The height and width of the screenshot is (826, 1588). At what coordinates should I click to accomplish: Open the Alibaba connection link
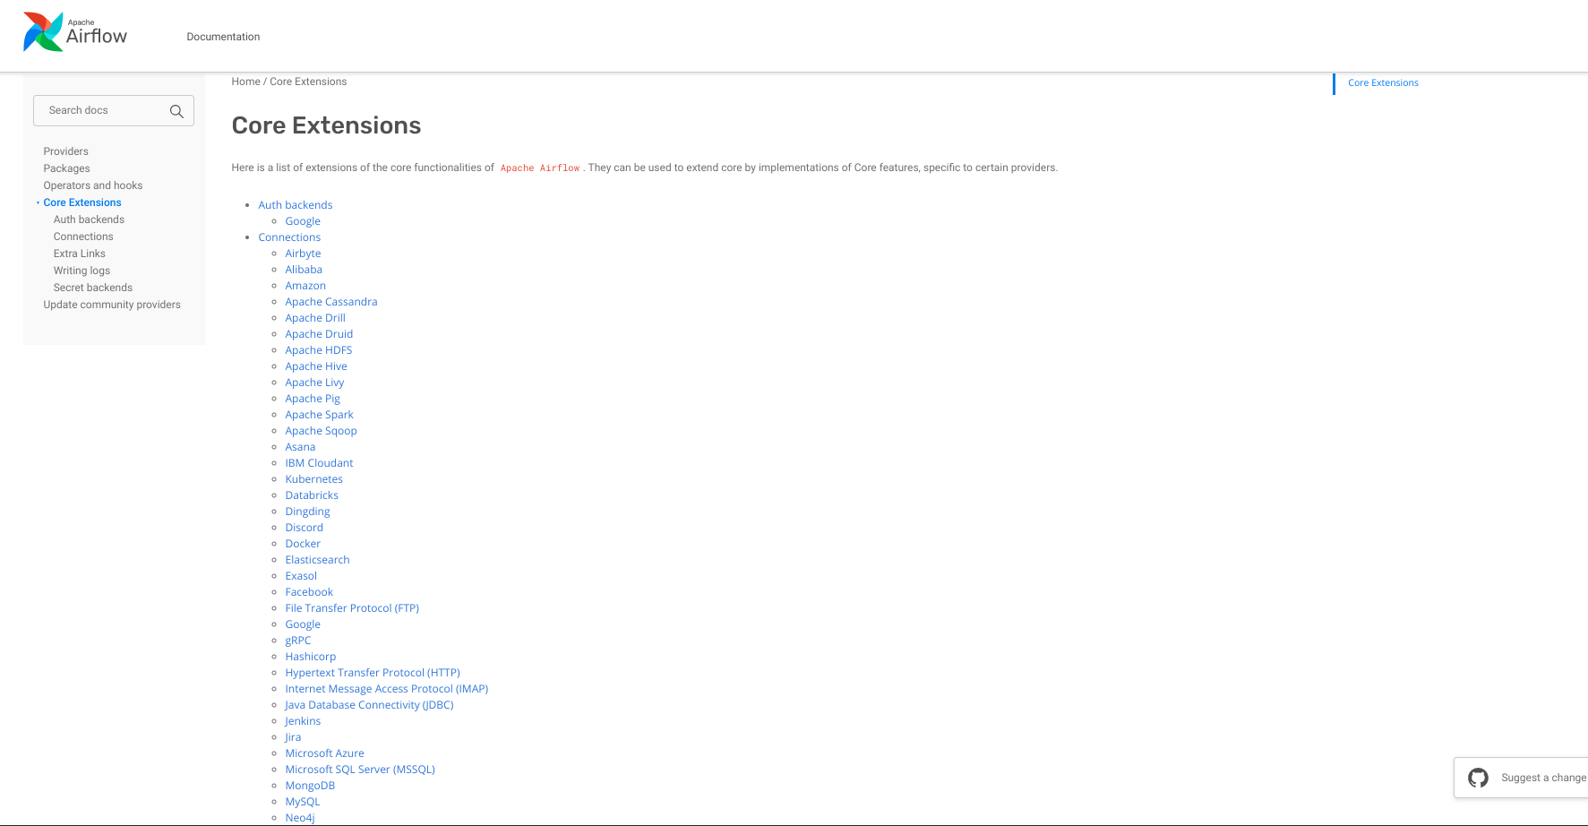click(x=304, y=270)
